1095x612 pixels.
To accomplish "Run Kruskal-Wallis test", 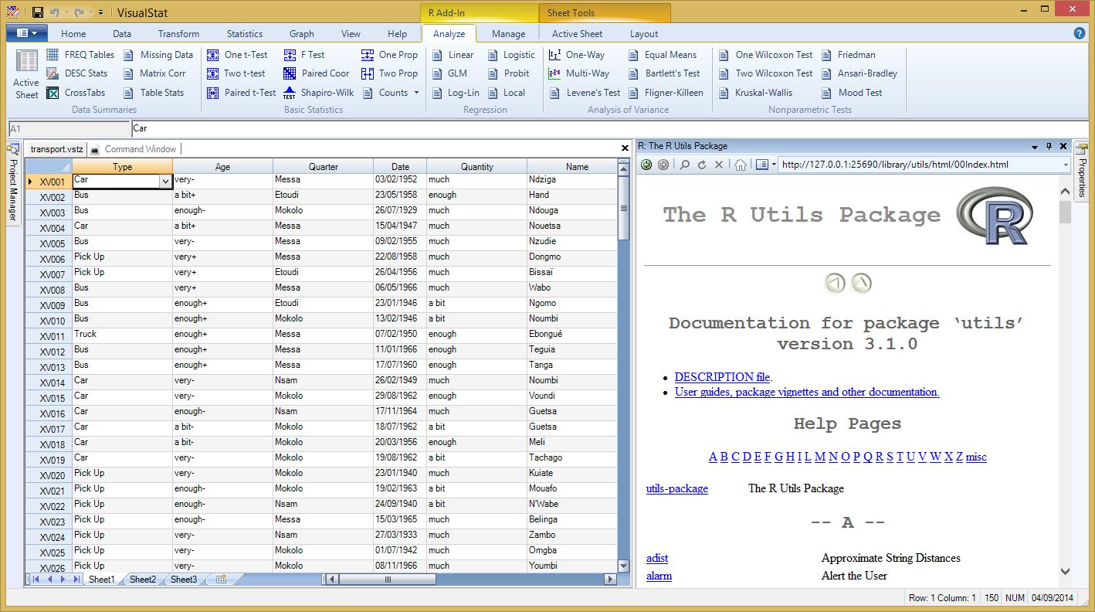I will (755, 93).
